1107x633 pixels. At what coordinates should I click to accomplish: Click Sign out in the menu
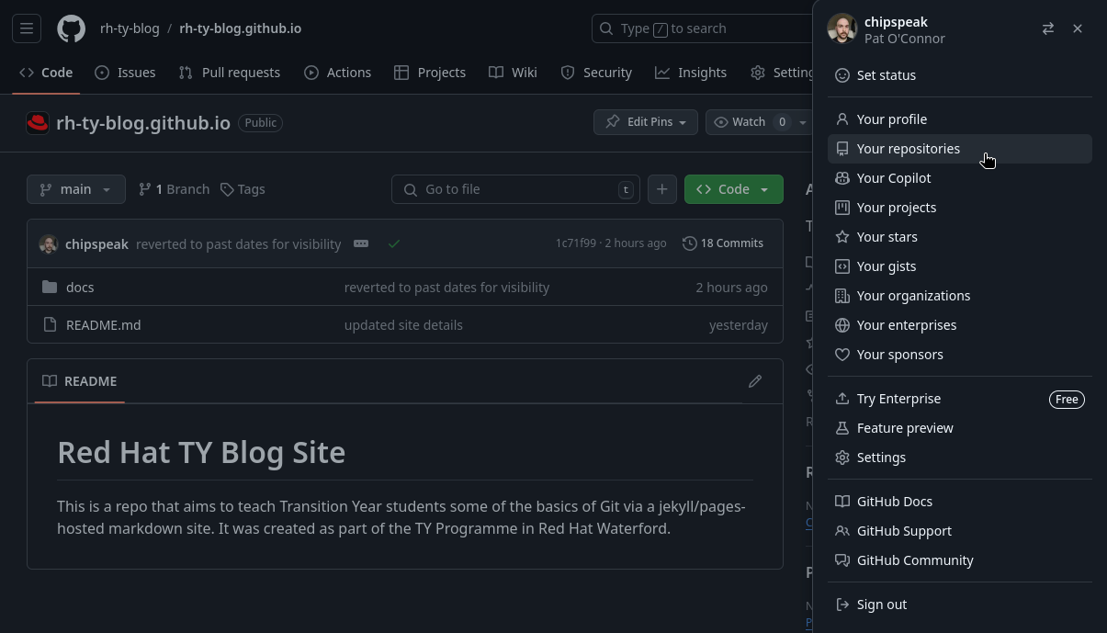pos(881,605)
